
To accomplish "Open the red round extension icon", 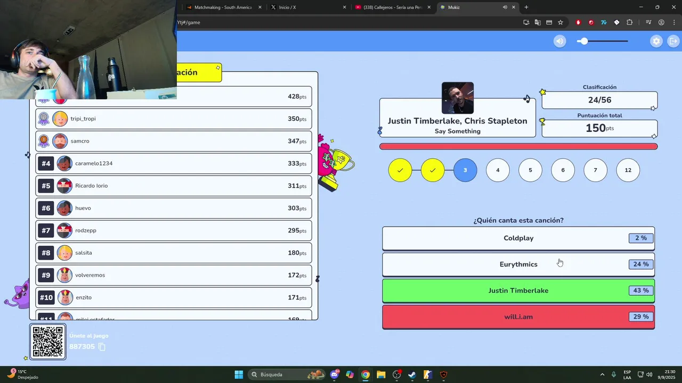I will [591, 22].
